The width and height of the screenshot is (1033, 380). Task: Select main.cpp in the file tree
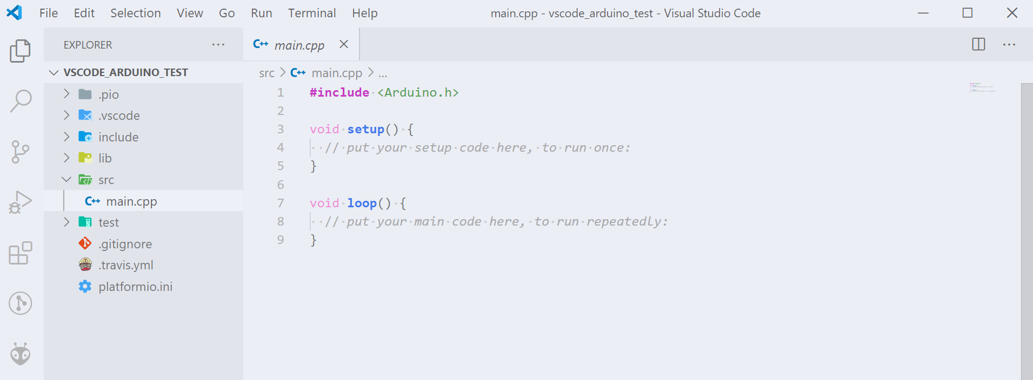click(144, 201)
